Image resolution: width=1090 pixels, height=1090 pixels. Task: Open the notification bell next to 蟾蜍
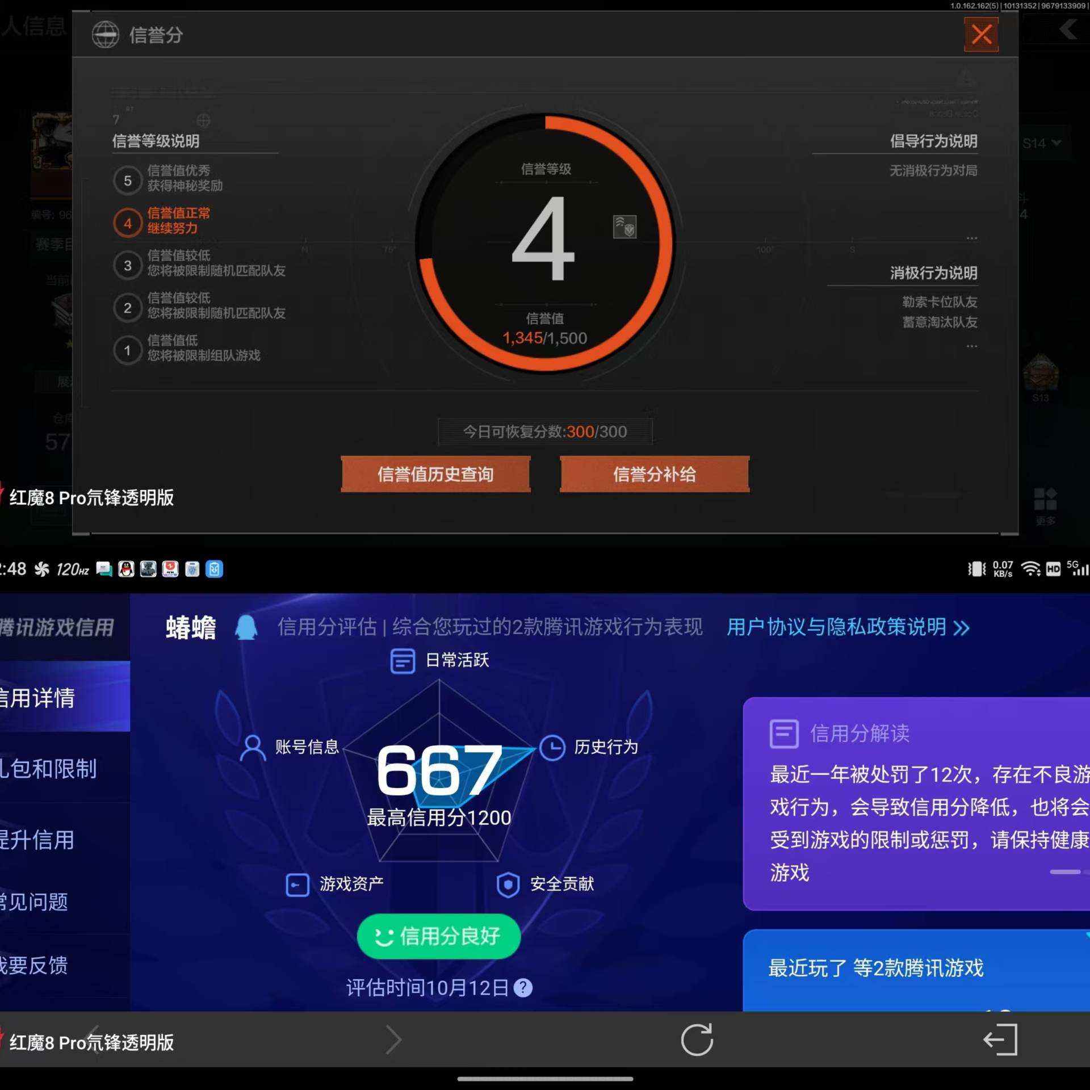[x=246, y=628]
